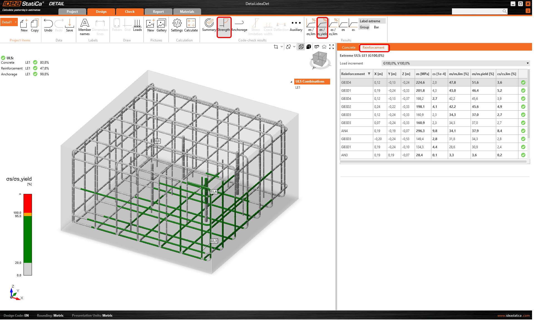
Task: Open the Loads drawing tool
Action: (137, 25)
